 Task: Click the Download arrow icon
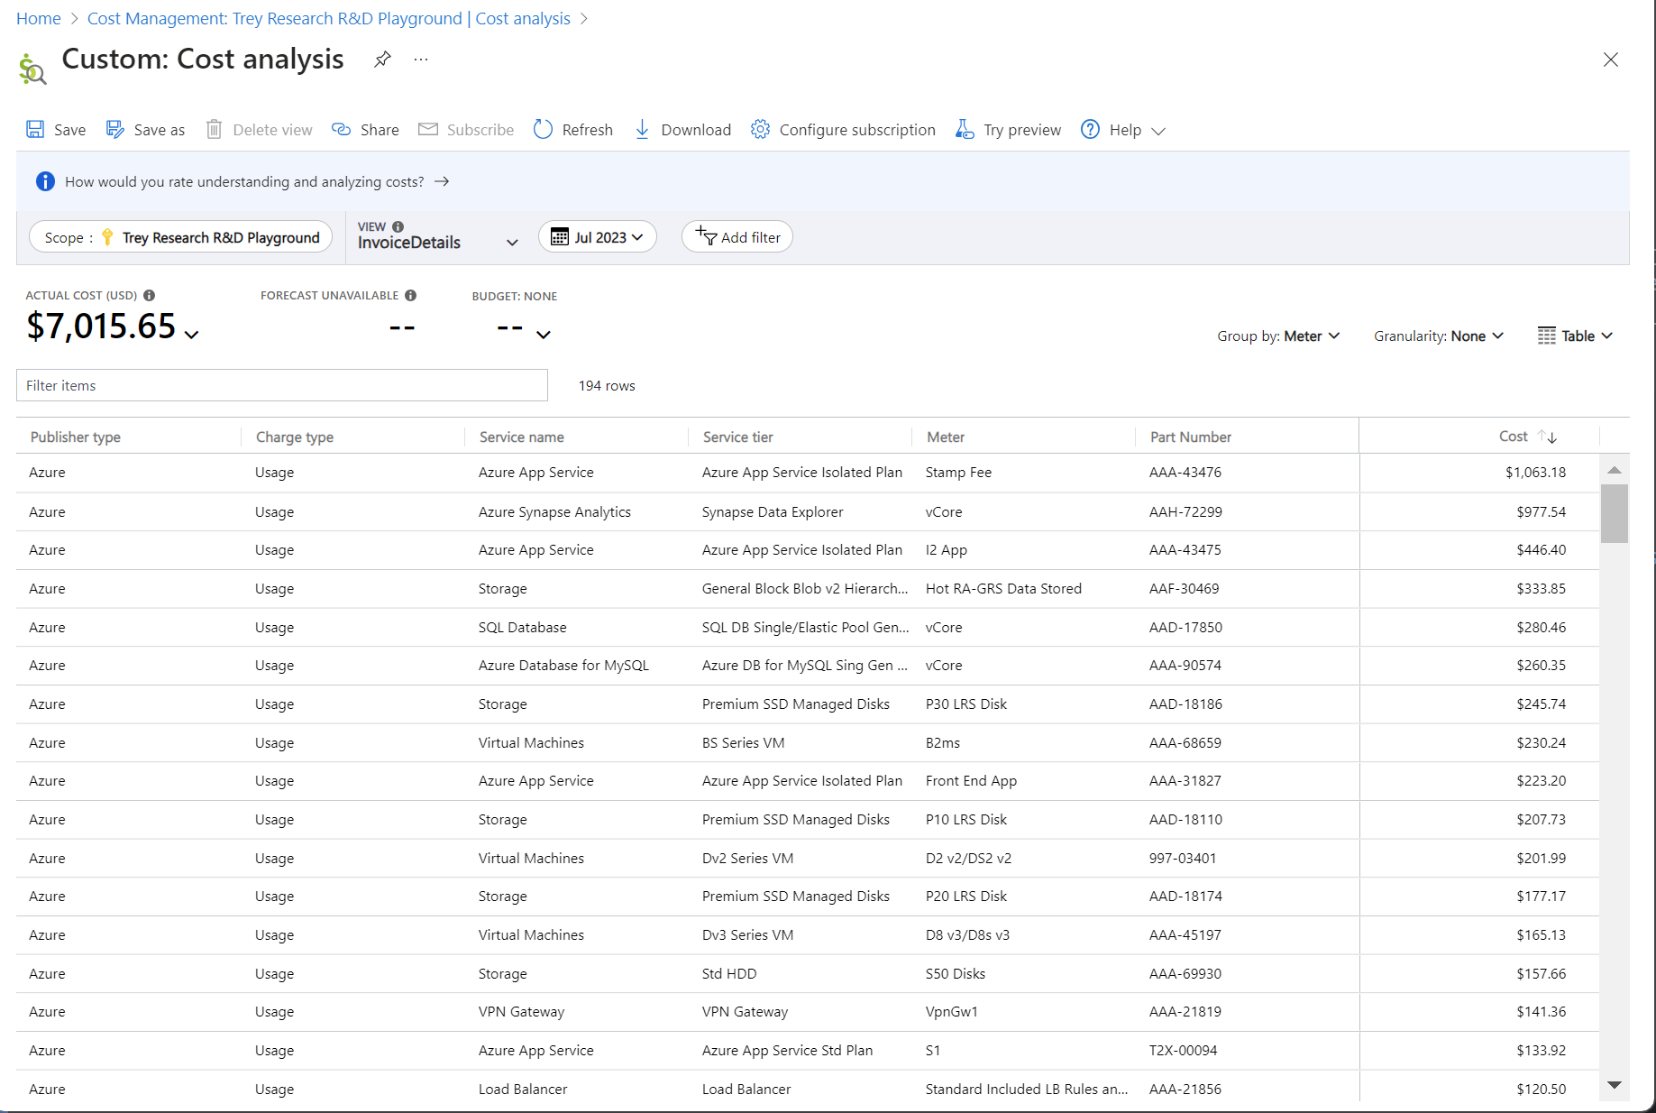coord(642,130)
